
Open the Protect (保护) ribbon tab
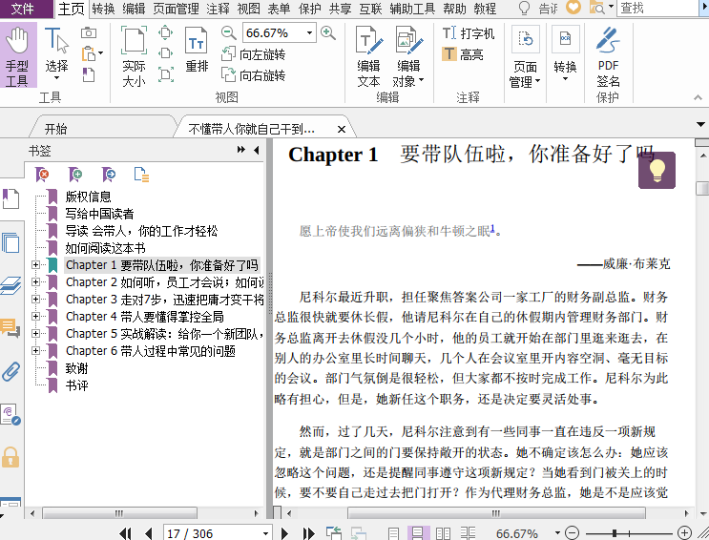pyautogui.click(x=310, y=9)
